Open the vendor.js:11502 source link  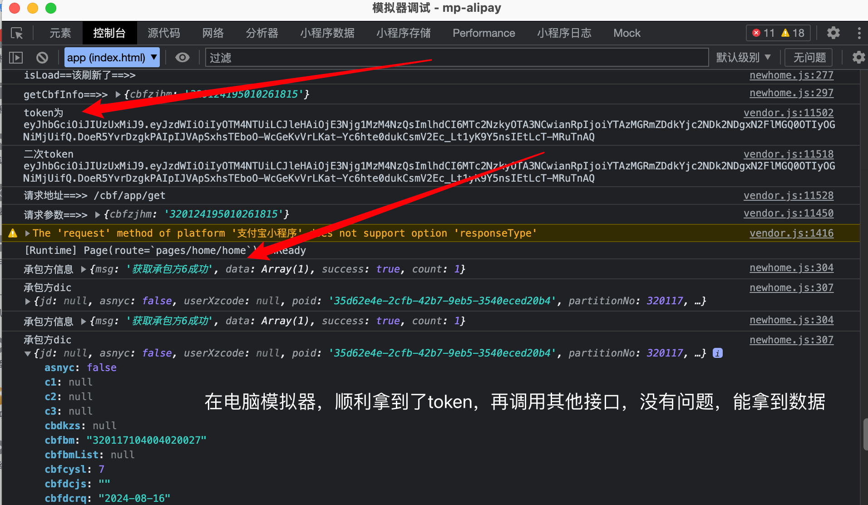pos(788,113)
